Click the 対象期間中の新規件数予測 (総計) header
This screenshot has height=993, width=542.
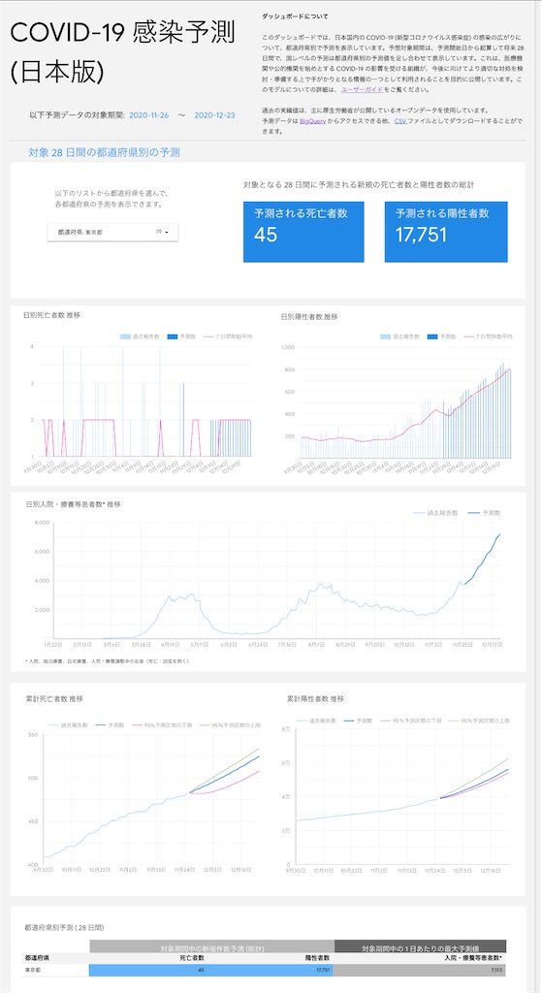[x=212, y=948]
